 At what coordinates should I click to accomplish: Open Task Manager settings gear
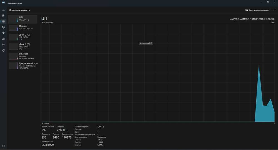pos(3,146)
